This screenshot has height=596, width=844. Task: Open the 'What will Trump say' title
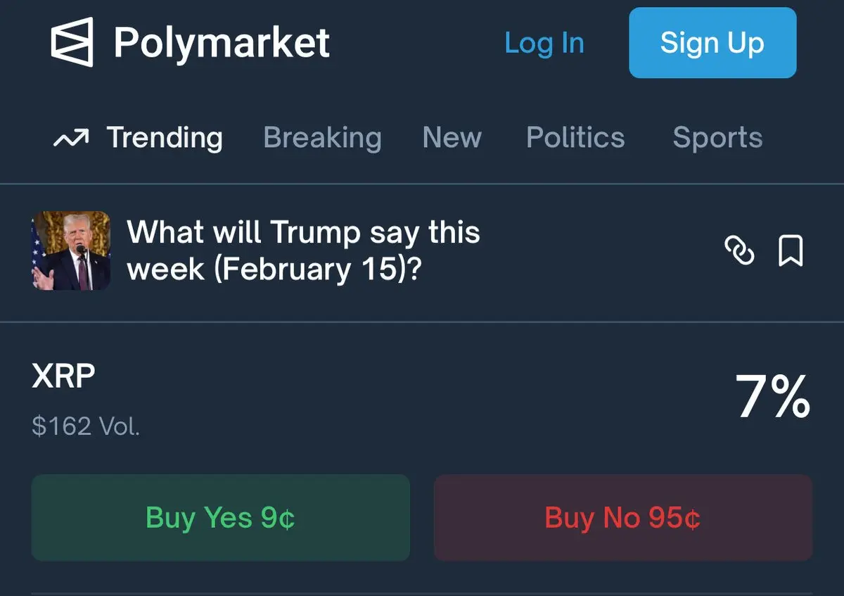tap(303, 233)
